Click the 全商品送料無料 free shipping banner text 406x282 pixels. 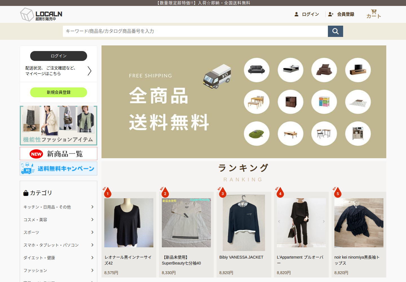pyautogui.click(x=169, y=109)
